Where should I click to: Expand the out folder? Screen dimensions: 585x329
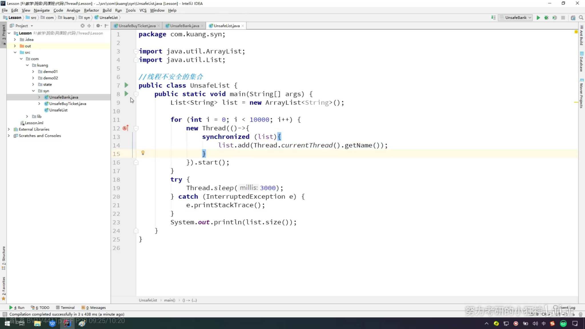(x=15, y=46)
